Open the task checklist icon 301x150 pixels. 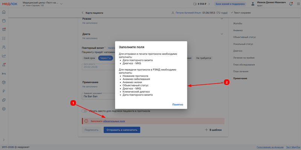[x=4, y=38]
